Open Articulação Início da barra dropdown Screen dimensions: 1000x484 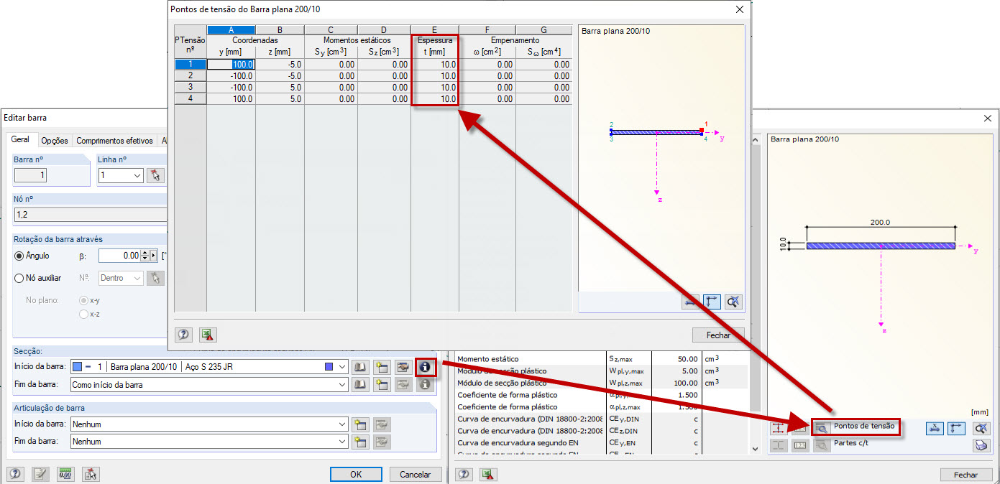(x=342, y=424)
